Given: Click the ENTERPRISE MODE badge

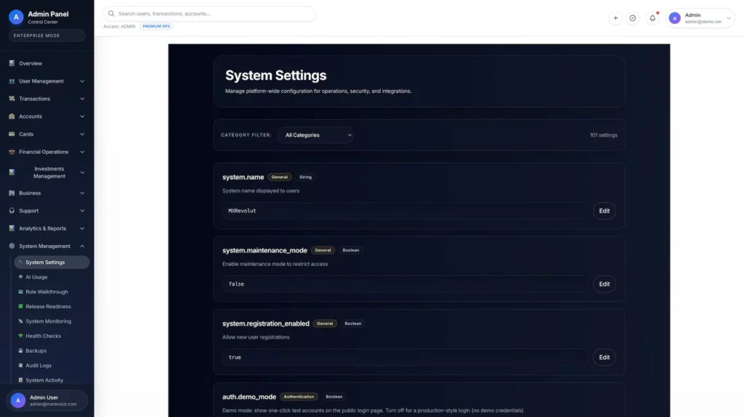Looking at the screenshot, I should (x=47, y=36).
